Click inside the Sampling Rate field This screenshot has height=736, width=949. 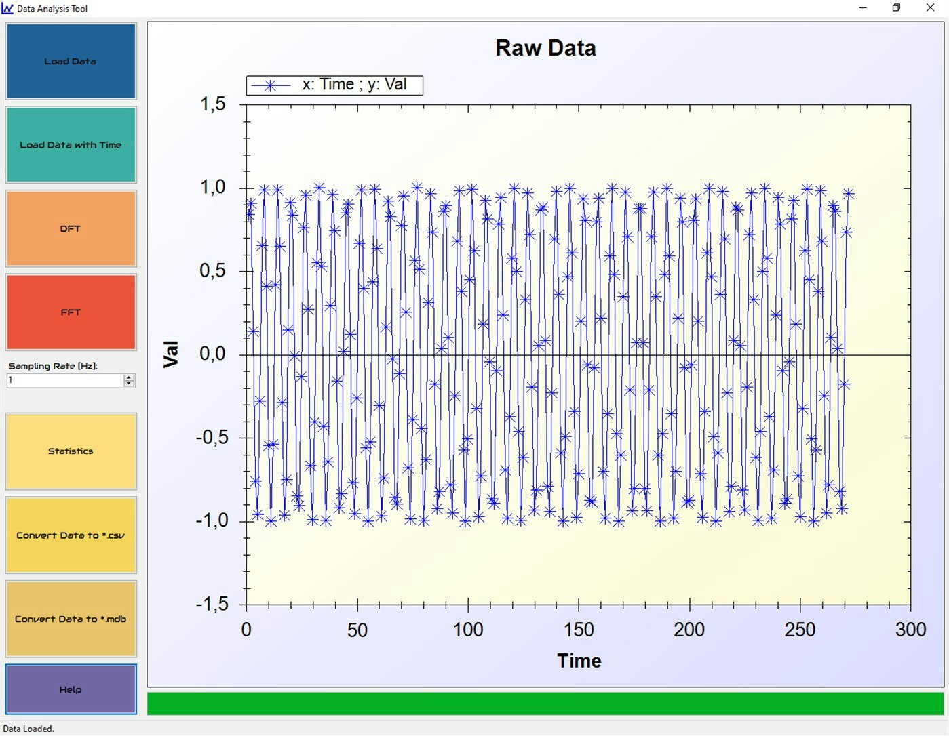61,380
